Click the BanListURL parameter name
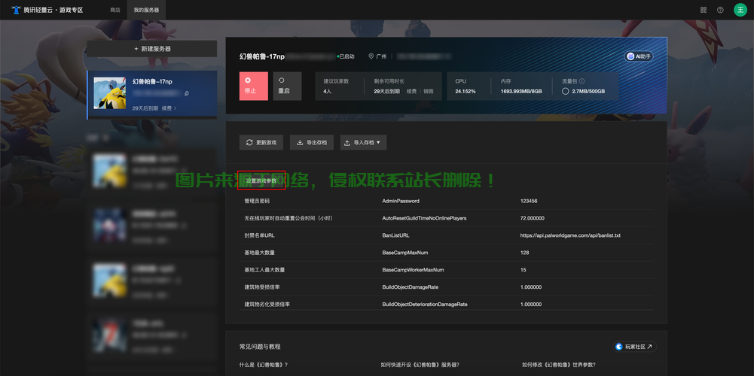754x376 pixels. click(x=395, y=235)
